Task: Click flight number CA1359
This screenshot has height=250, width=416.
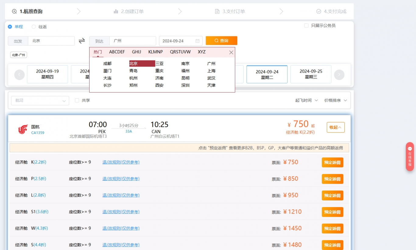Action: click(38, 133)
